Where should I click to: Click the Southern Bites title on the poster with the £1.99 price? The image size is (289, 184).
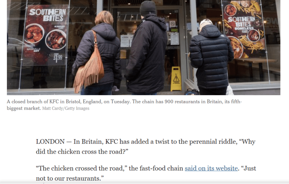click(49, 15)
